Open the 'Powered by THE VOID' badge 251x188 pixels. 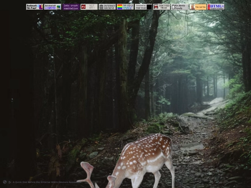point(144,7)
